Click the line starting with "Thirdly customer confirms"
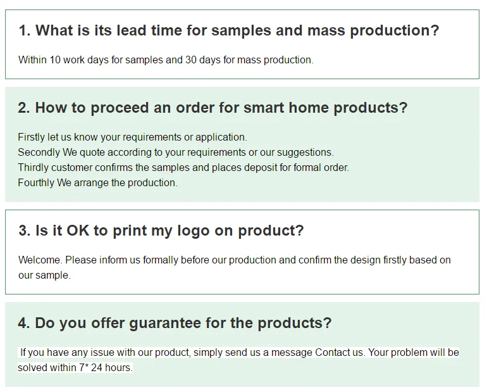Viewport: 494px width, 392px height. (183, 168)
